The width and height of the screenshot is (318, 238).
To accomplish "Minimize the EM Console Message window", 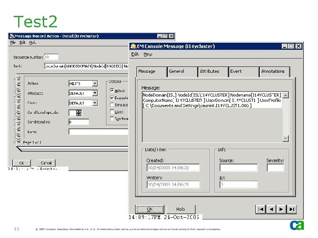I will [x=284, y=46].
